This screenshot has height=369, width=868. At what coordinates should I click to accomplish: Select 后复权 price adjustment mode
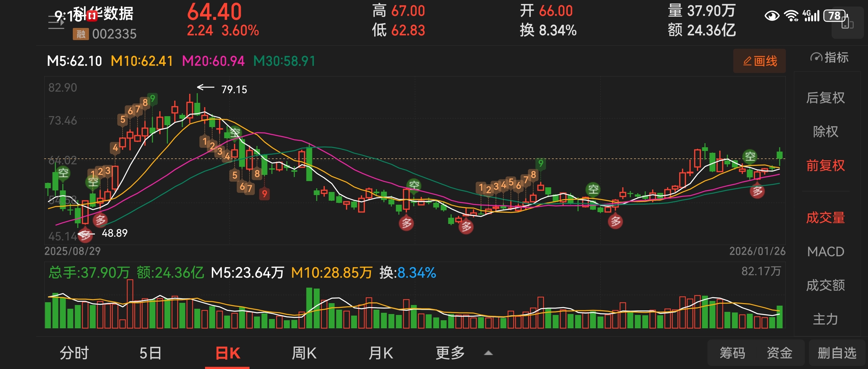(825, 98)
